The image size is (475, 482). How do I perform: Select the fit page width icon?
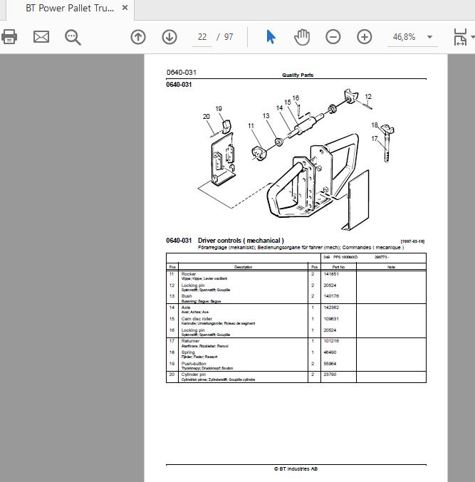[460, 37]
